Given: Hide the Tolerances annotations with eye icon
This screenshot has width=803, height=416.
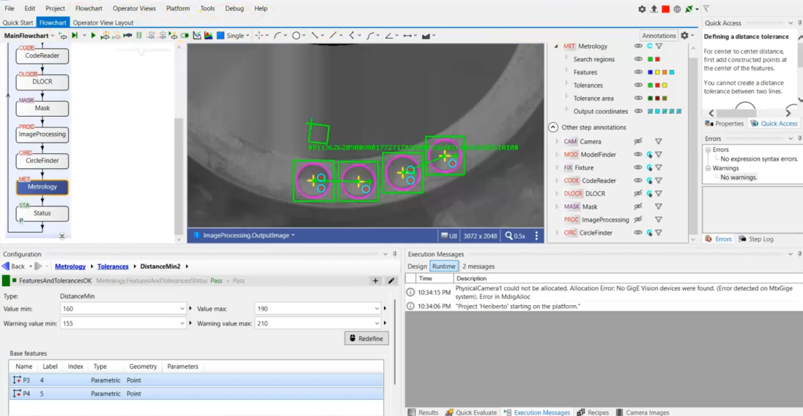Looking at the screenshot, I should (x=638, y=85).
